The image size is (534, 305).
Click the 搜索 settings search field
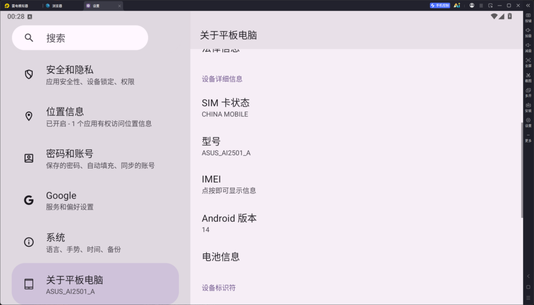(x=80, y=38)
